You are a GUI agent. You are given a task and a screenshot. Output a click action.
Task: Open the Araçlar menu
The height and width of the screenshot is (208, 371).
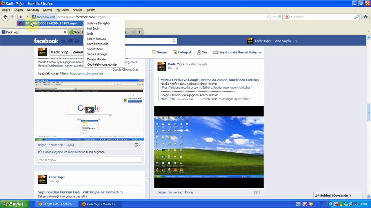[77, 10]
